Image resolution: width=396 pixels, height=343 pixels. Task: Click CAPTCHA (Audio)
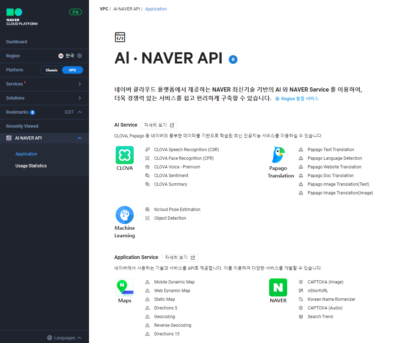click(325, 308)
